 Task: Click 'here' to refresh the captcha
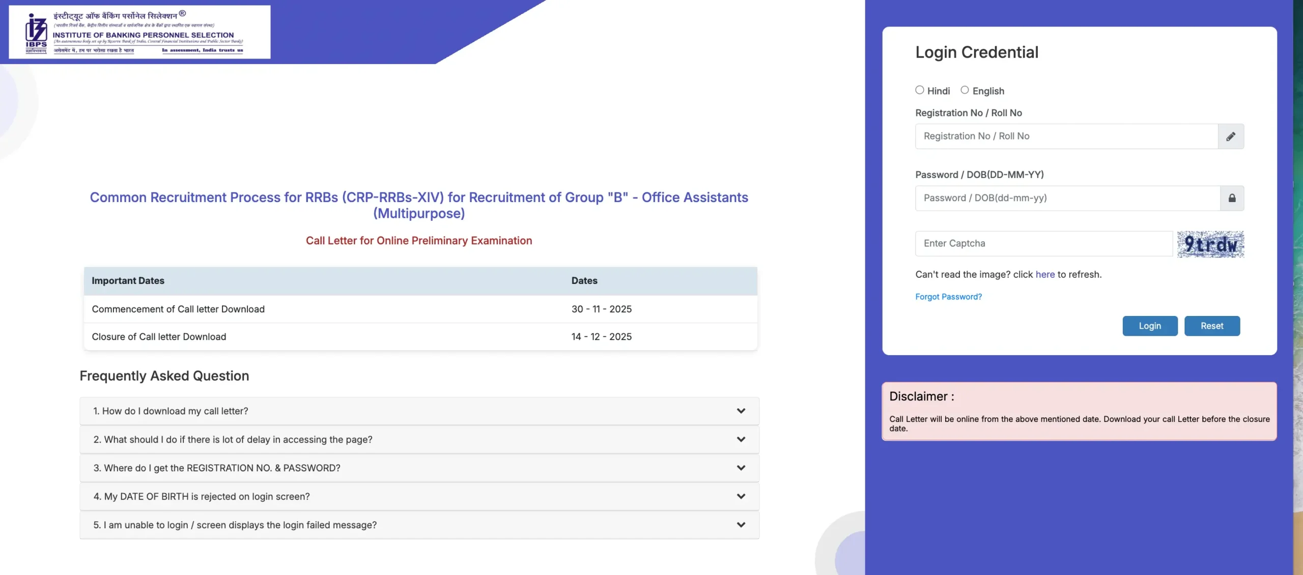pyautogui.click(x=1046, y=274)
